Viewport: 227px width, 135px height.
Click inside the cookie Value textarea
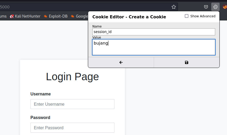[x=154, y=47]
